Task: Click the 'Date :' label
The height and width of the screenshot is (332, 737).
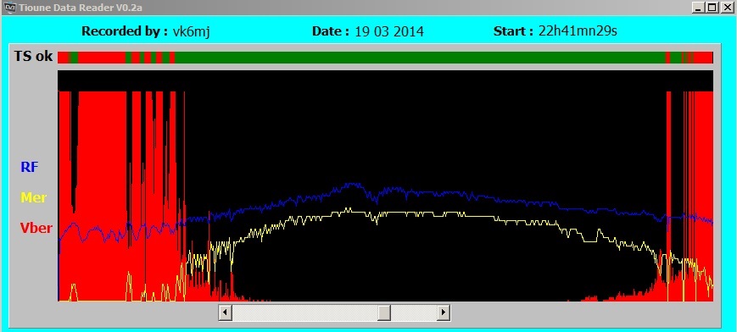Action: pyautogui.click(x=331, y=31)
